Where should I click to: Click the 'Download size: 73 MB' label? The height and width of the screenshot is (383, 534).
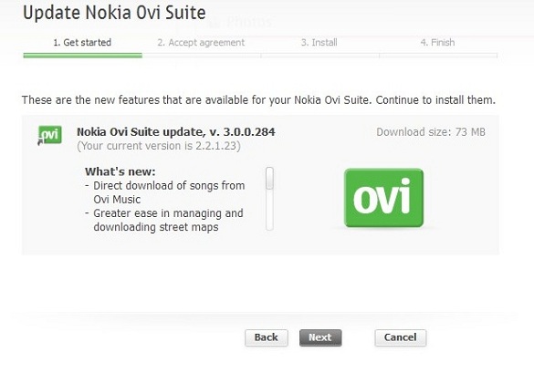coord(431,132)
